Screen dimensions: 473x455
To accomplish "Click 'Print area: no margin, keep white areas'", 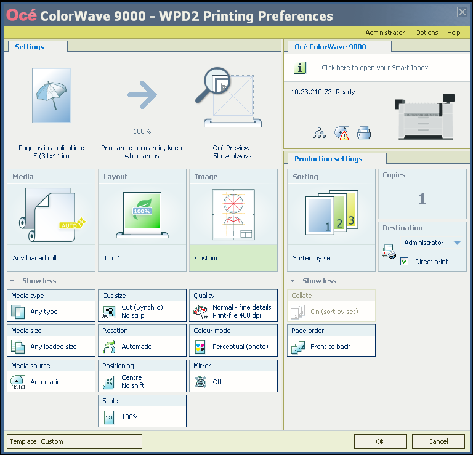I will (142, 152).
